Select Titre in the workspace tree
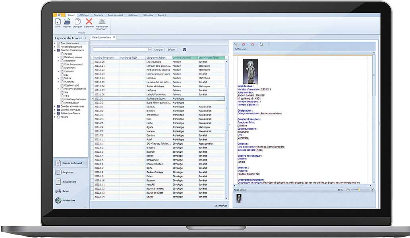The height and width of the screenshot is (238, 410). tap(66, 96)
